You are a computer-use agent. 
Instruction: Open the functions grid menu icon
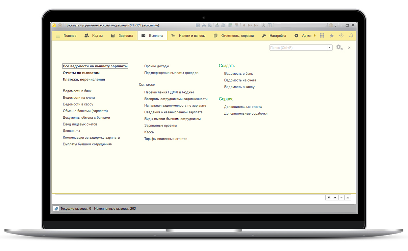pos(322,35)
